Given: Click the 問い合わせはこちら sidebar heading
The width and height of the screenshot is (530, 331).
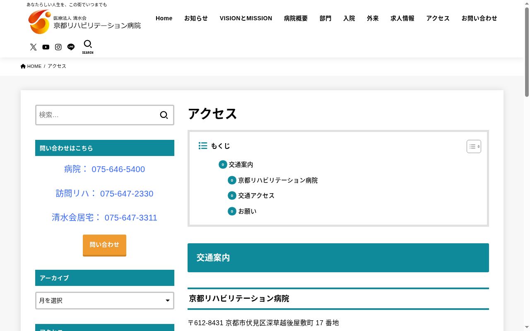Looking at the screenshot, I should tap(105, 148).
